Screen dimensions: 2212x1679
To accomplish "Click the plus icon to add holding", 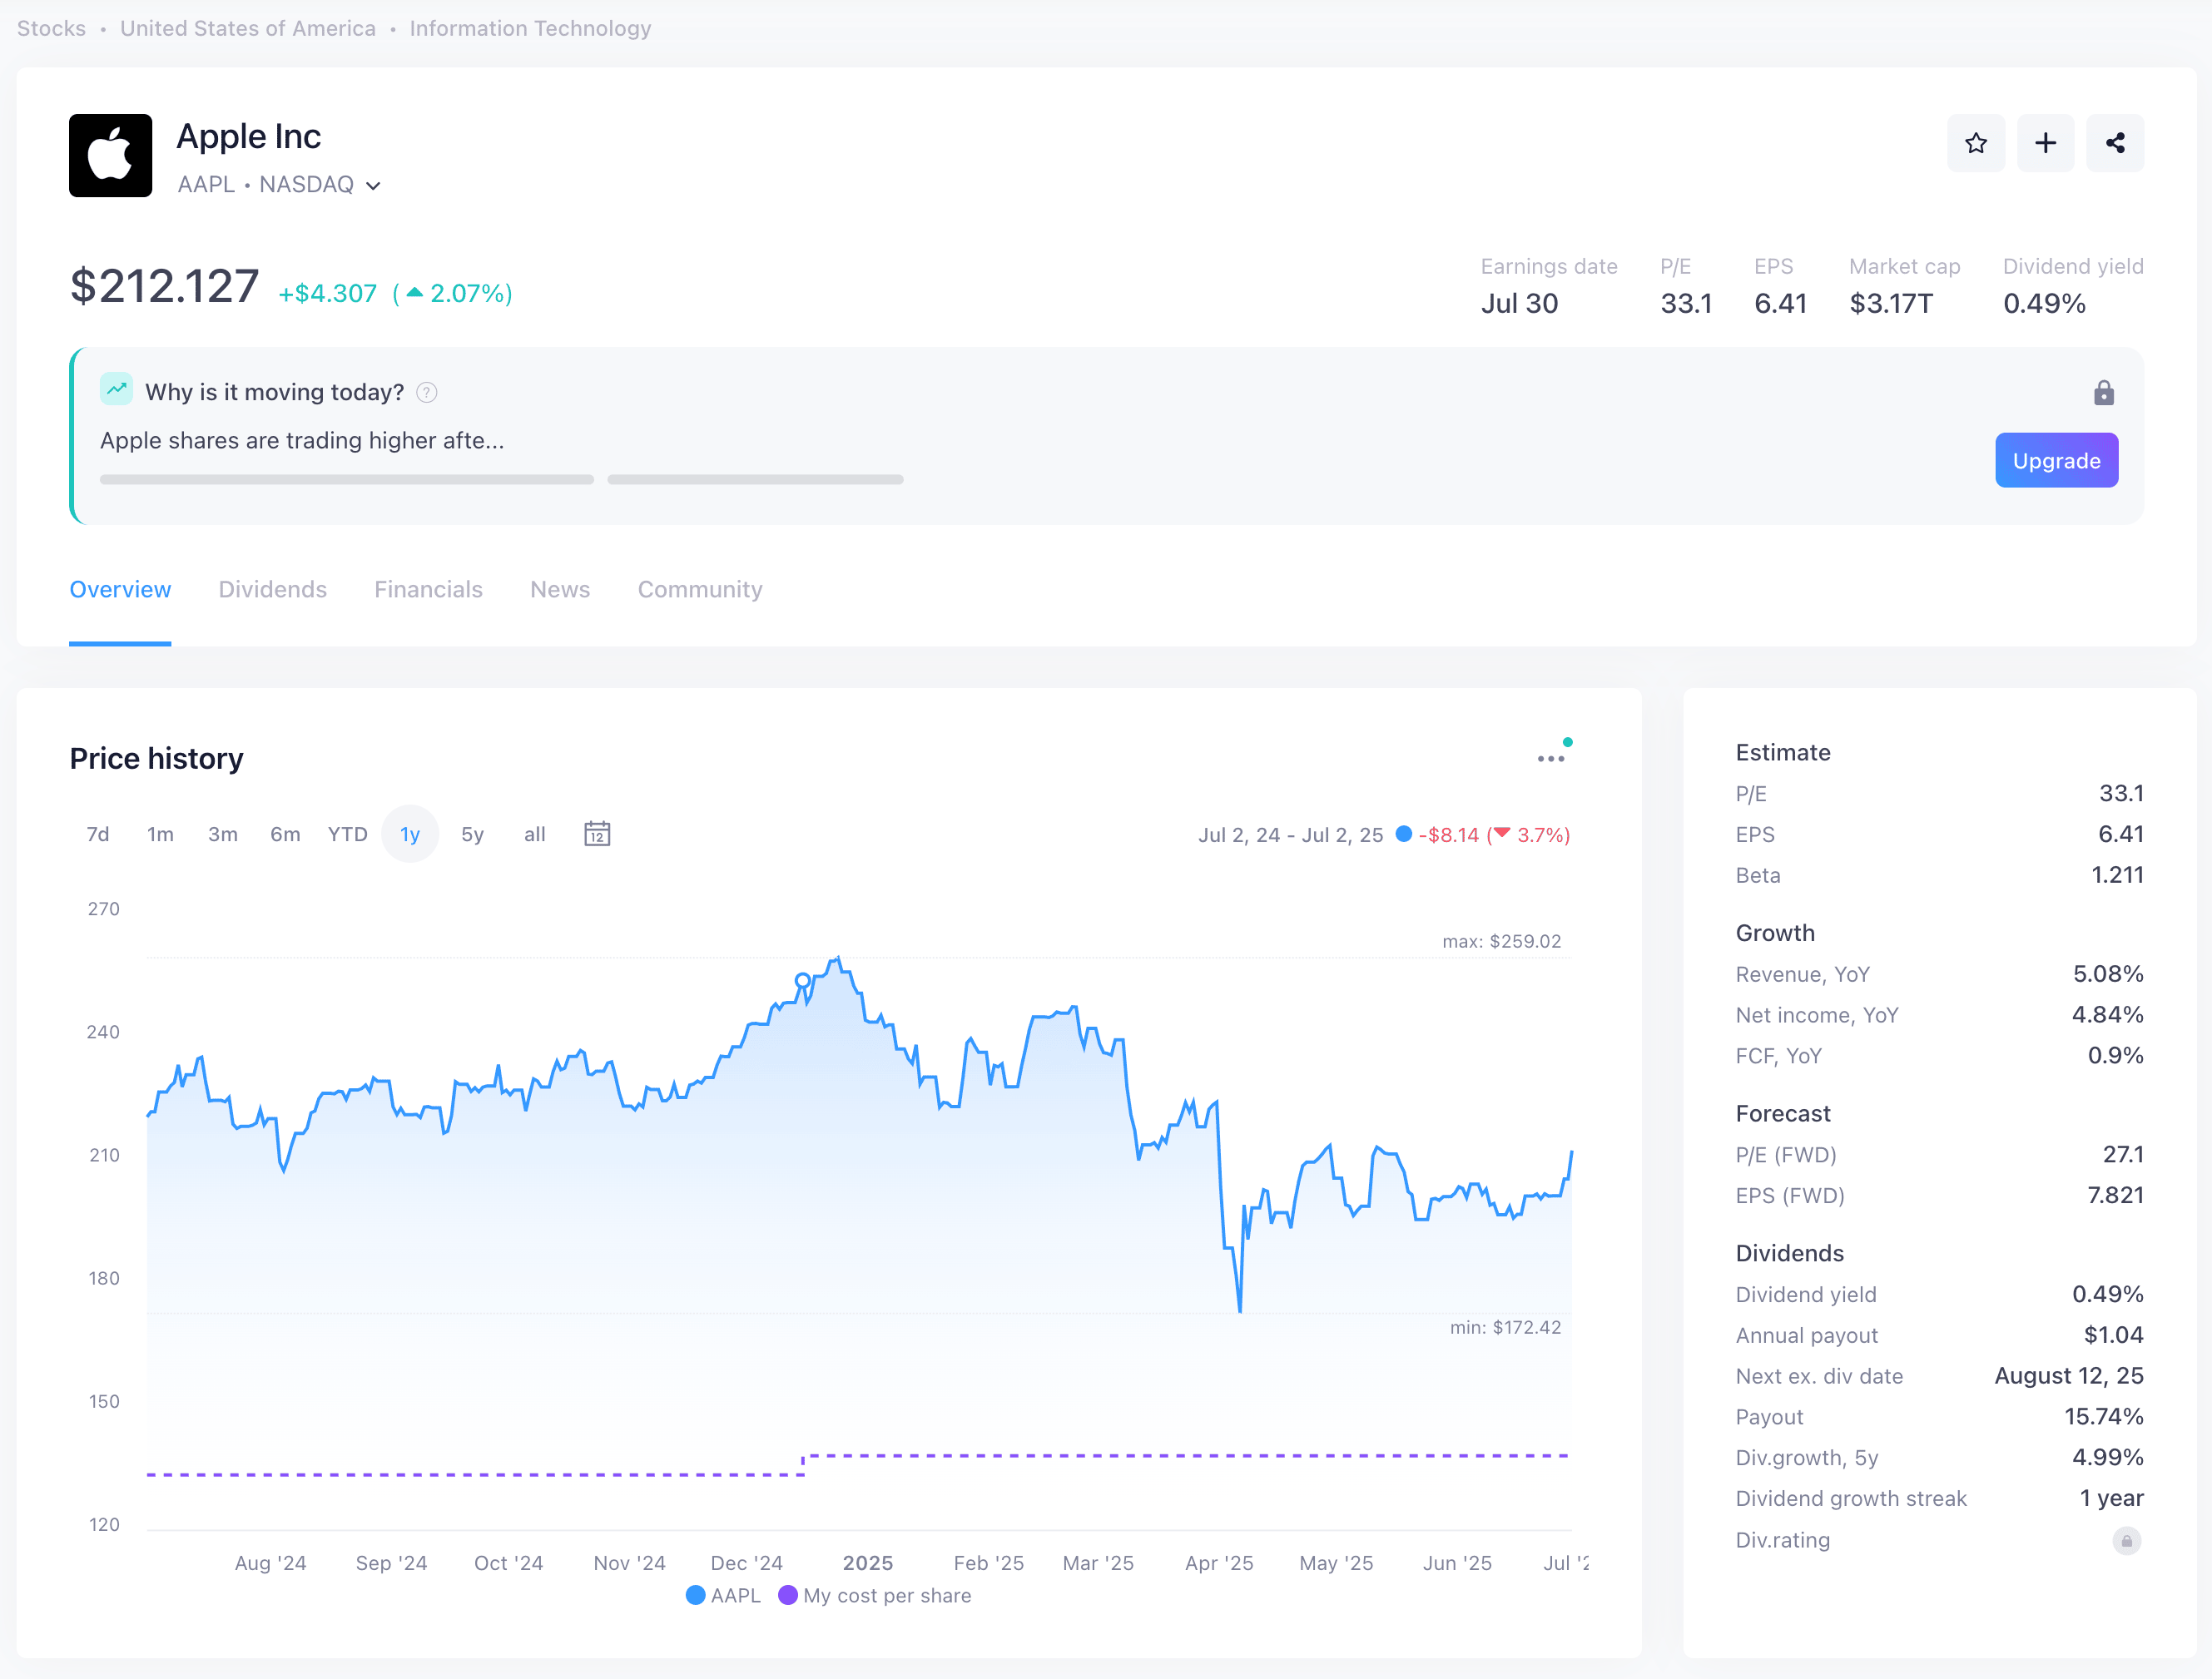I will [x=2045, y=143].
